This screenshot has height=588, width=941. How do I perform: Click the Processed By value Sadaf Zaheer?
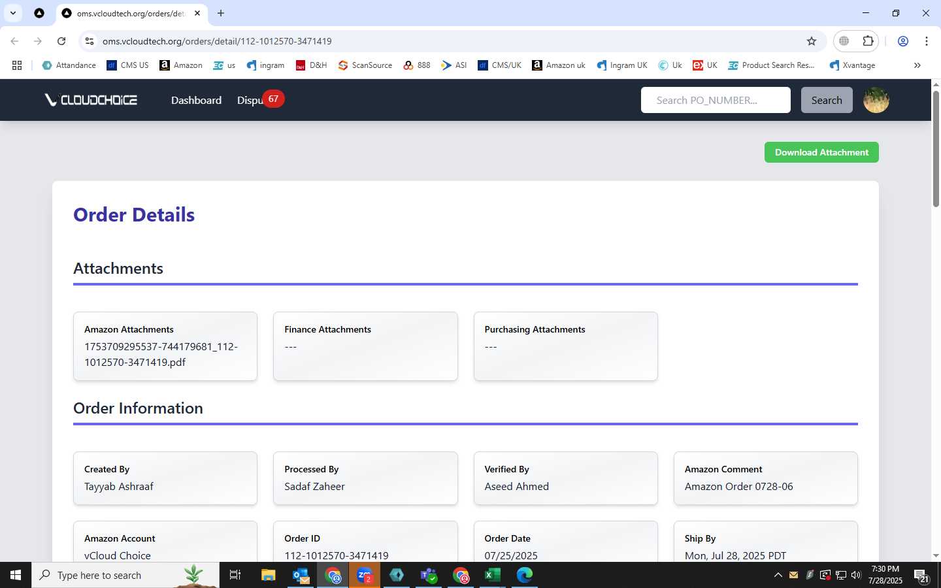(x=314, y=486)
